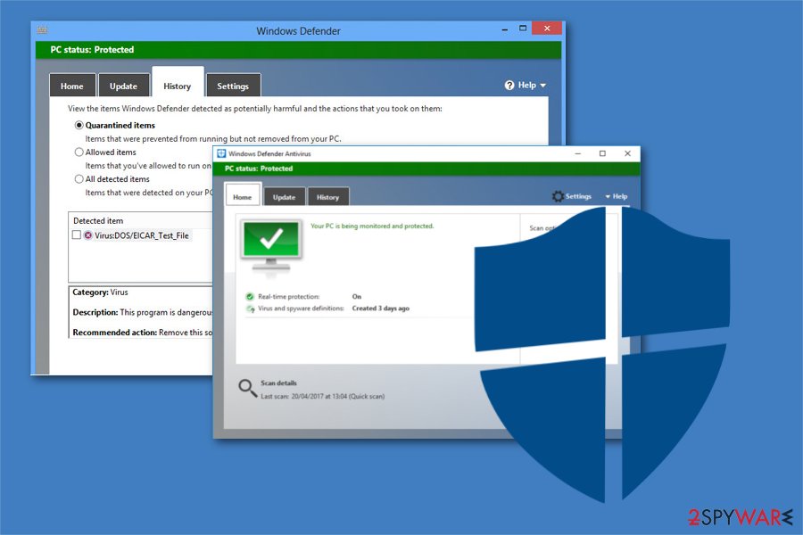Click the Category: Virus details line

[x=100, y=292]
